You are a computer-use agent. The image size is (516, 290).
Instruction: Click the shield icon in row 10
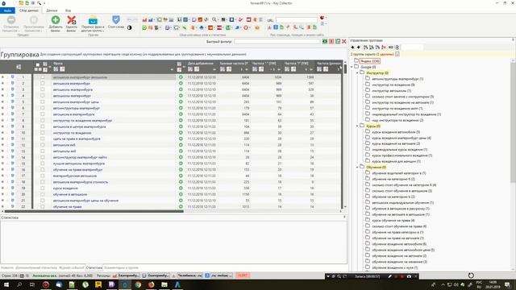pyautogui.click(x=13, y=132)
